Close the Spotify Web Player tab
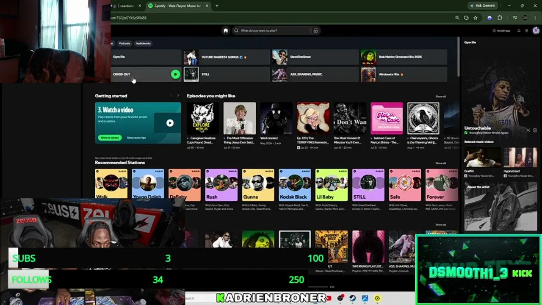 207,6
